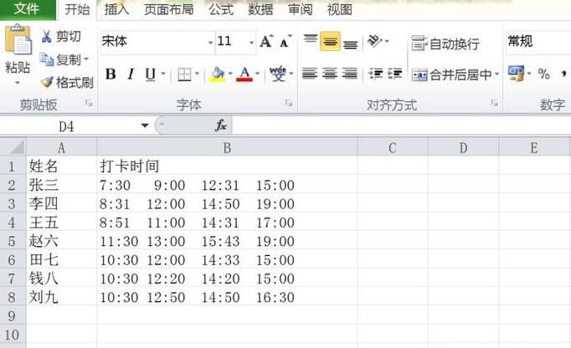
Task: Click the Cut scissors icon
Action: pyautogui.click(x=46, y=37)
